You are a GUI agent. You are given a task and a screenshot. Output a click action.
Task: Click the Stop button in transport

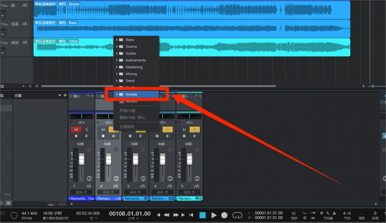(202, 216)
